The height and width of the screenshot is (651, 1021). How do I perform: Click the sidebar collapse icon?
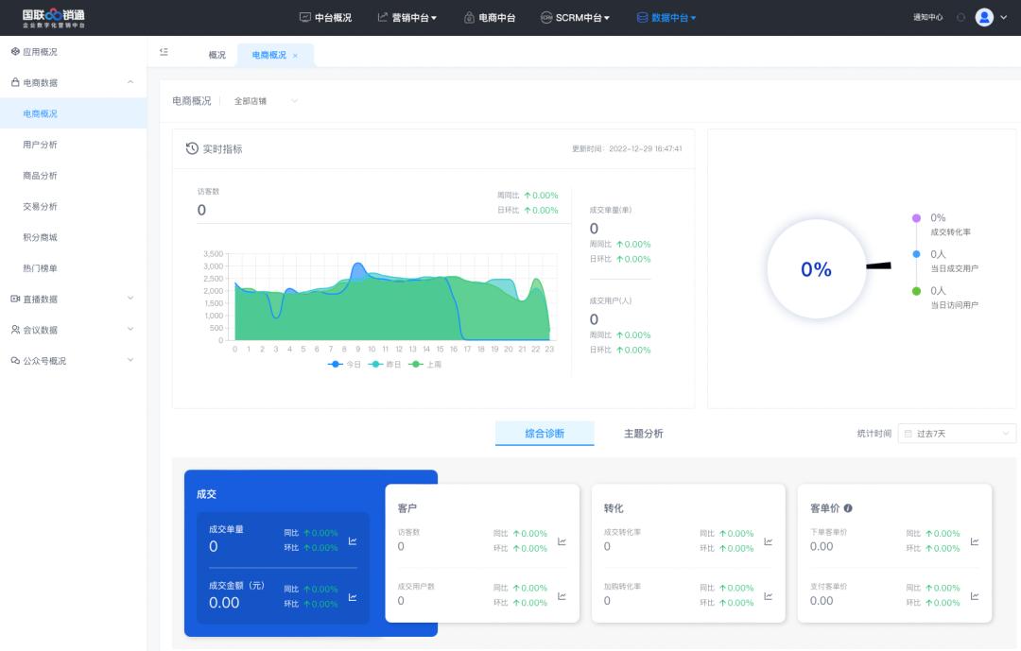coord(164,53)
